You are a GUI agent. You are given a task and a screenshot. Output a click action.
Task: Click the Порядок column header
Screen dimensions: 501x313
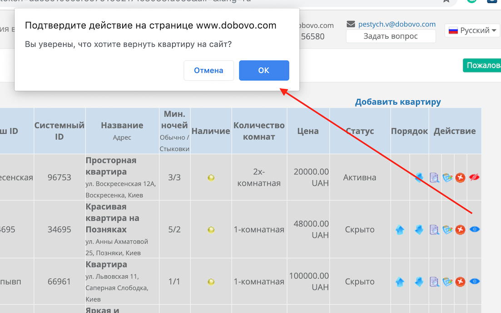pos(409,131)
